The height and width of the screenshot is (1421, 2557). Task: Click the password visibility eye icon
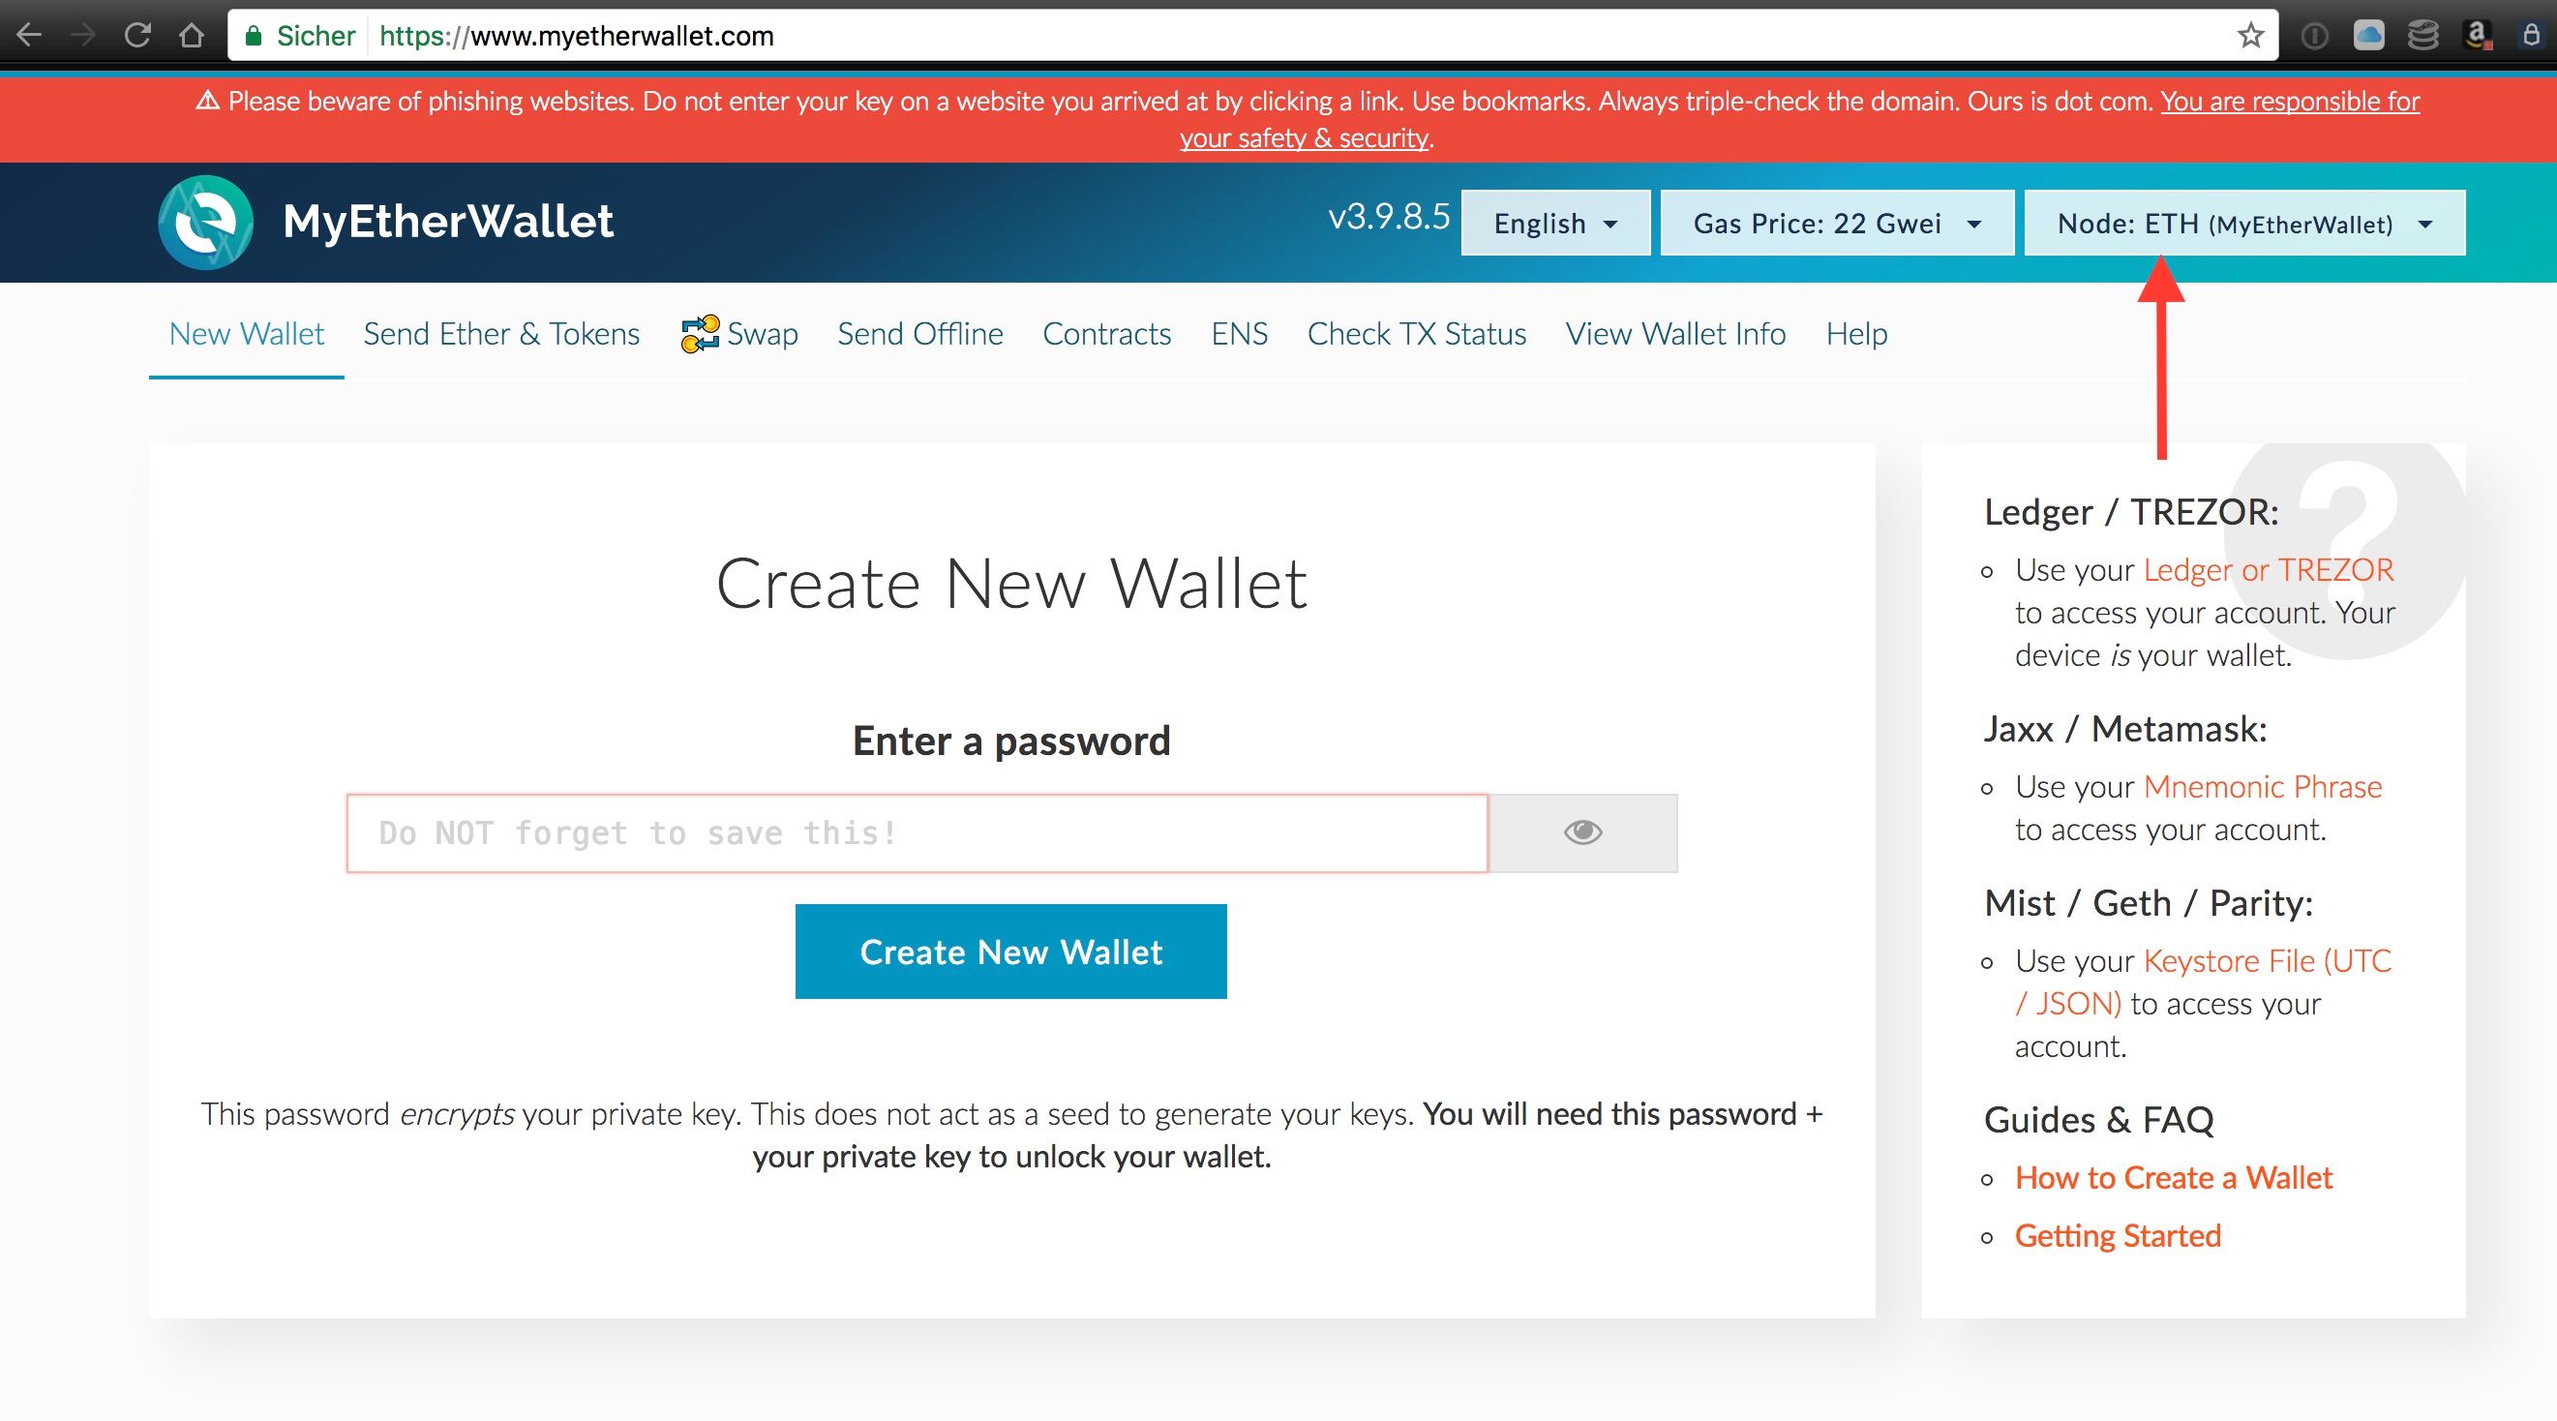click(1582, 831)
